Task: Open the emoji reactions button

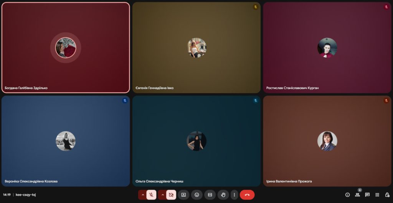Action: tap(197, 195)
